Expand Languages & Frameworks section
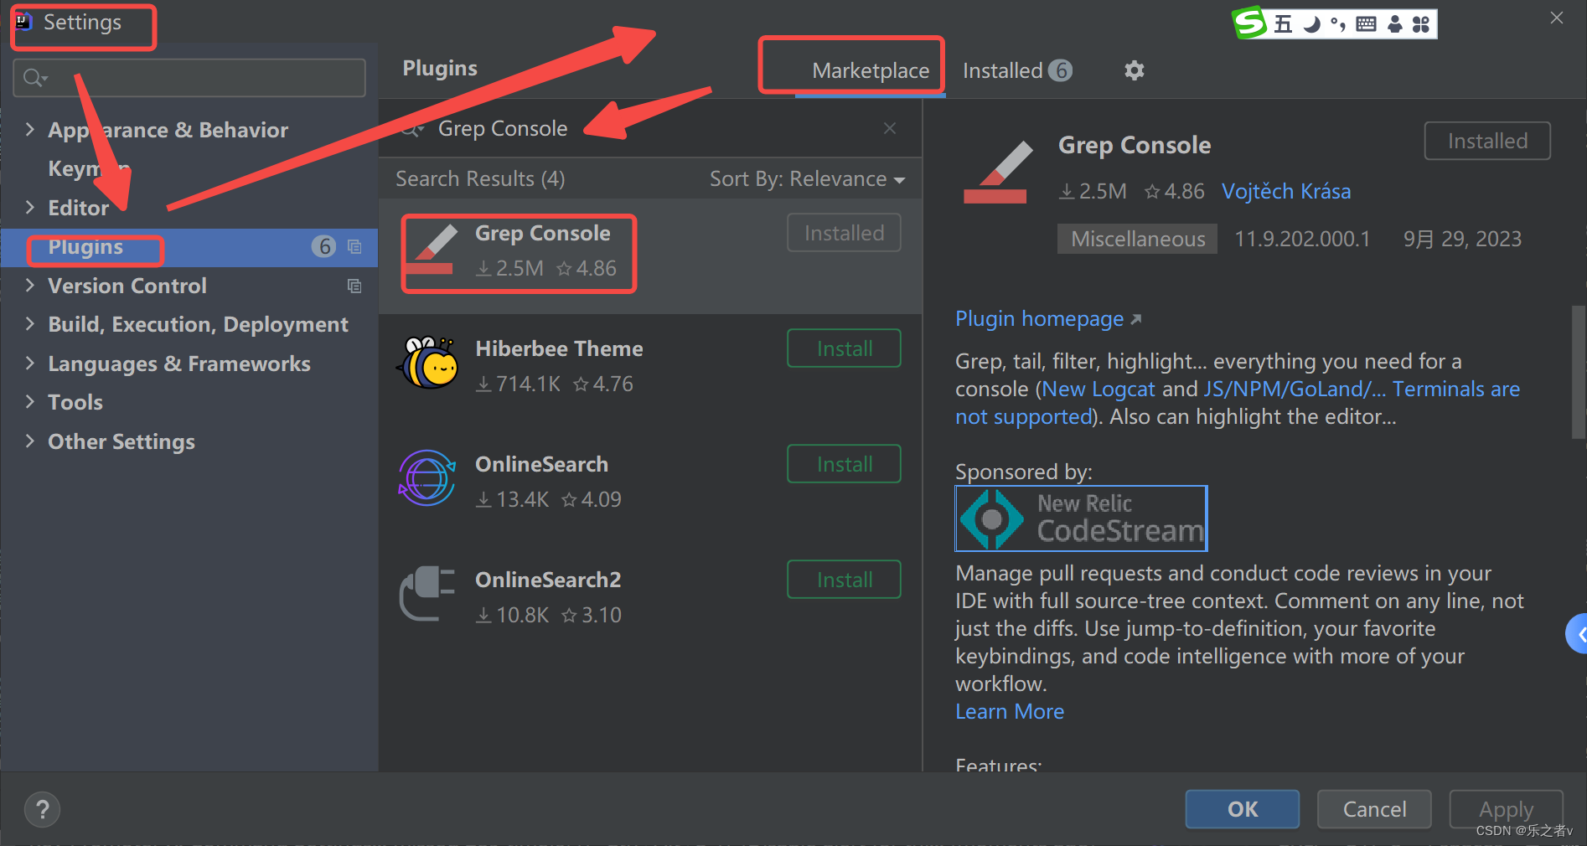The image size is (1587, 846). pos(30,363)
